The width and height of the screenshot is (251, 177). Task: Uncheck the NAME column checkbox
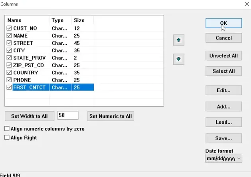[x=9, y=36]
